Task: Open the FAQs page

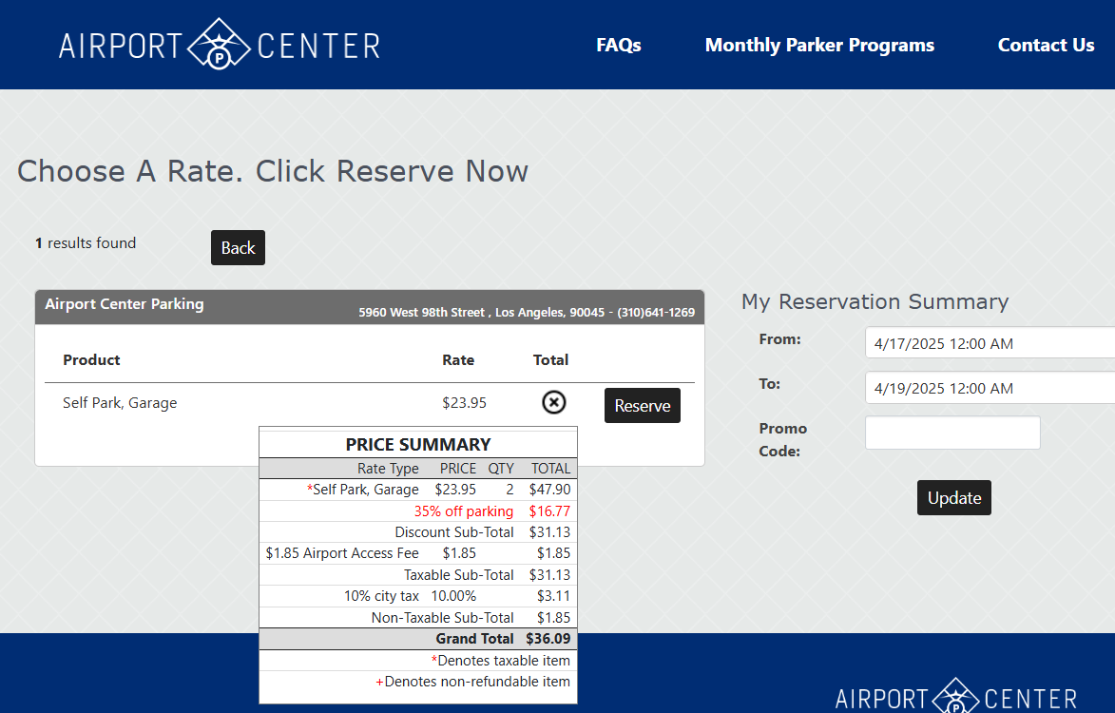Action: coord(618,45)
